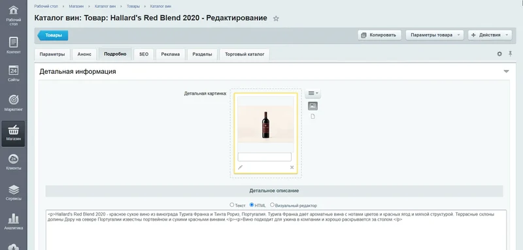Open the Маркетинг sidebar icon
The width and height of the screenshot is (523, 250).
coord(13,102)
